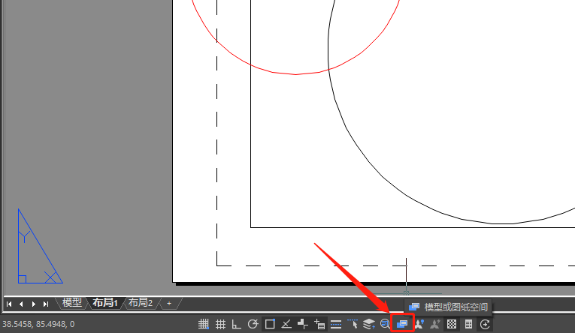The image size is (575, 333).
Task: Click the layers stack status icon
Action: coord(369,324)
